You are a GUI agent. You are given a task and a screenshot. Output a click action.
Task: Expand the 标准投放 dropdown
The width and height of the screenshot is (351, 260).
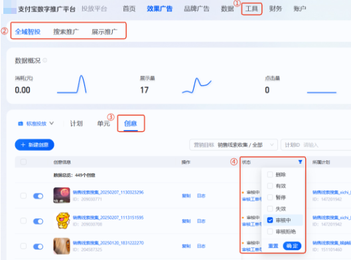pyautogui.click(x=36, y=124)
